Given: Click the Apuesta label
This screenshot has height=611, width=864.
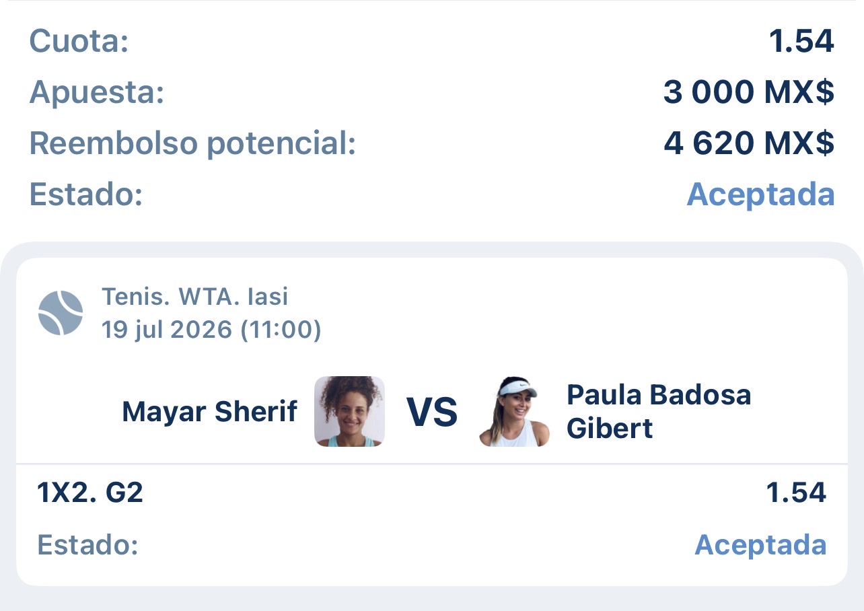Looking at the screenshot, I should [x=97, y=93].
